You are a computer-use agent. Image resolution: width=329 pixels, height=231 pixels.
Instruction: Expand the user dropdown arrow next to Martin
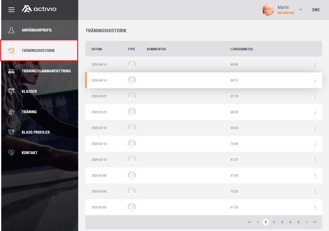pos(301,10)
